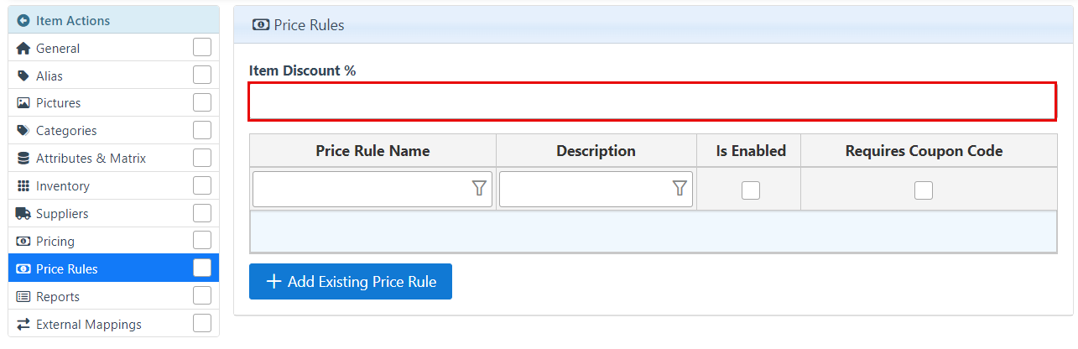Click the Item Discount % input field
The width and height of the screenshot is (1078, 349).
tap(652, 102)
